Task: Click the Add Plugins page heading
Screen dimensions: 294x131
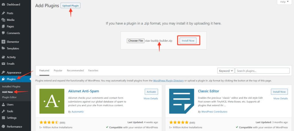Action: coord(47,6)
